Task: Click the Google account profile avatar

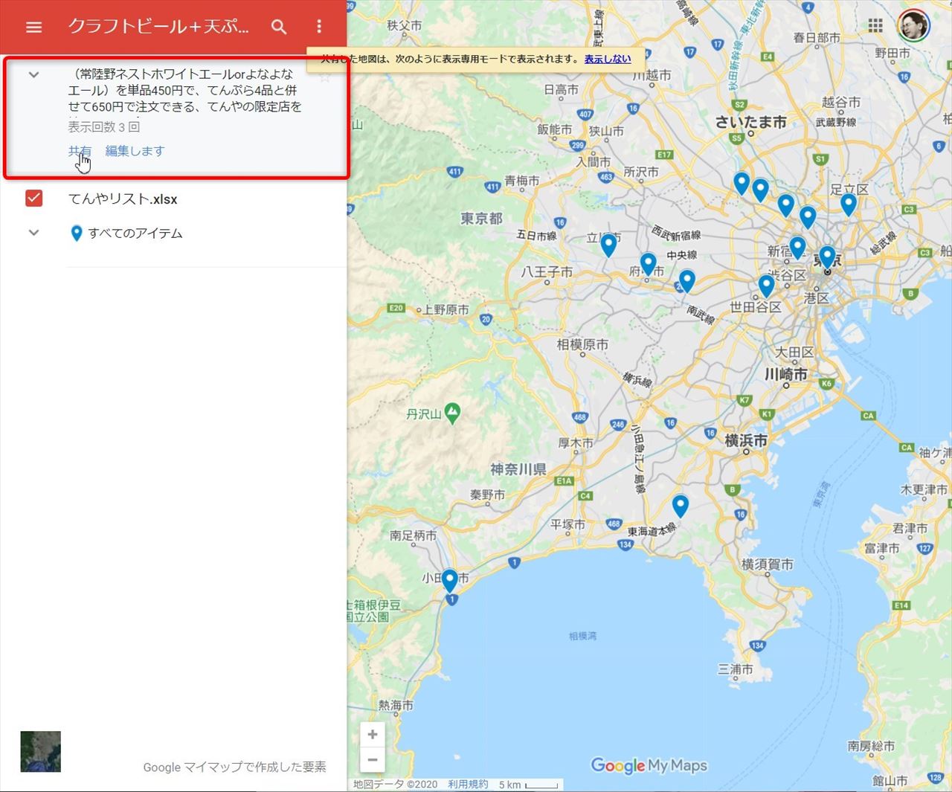Action: point(913,26)
